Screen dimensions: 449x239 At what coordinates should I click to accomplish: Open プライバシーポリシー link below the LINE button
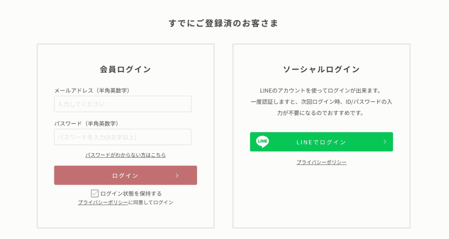321,162
